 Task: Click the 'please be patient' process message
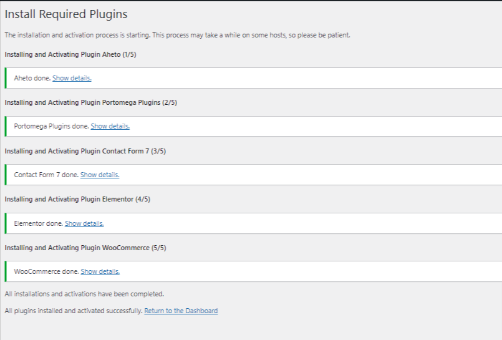[x=177, y=35]
